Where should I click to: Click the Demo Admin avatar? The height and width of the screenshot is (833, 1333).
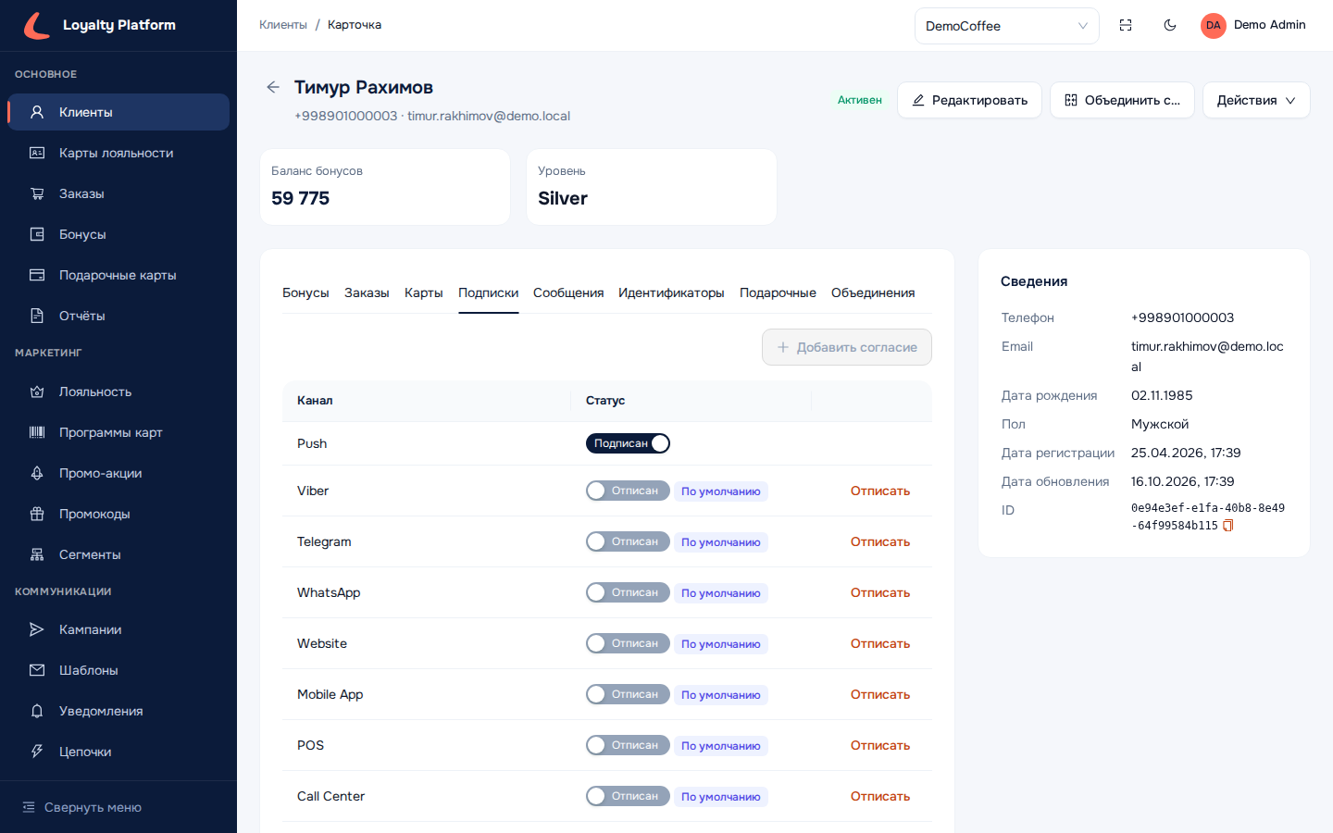pos(1213,25)
